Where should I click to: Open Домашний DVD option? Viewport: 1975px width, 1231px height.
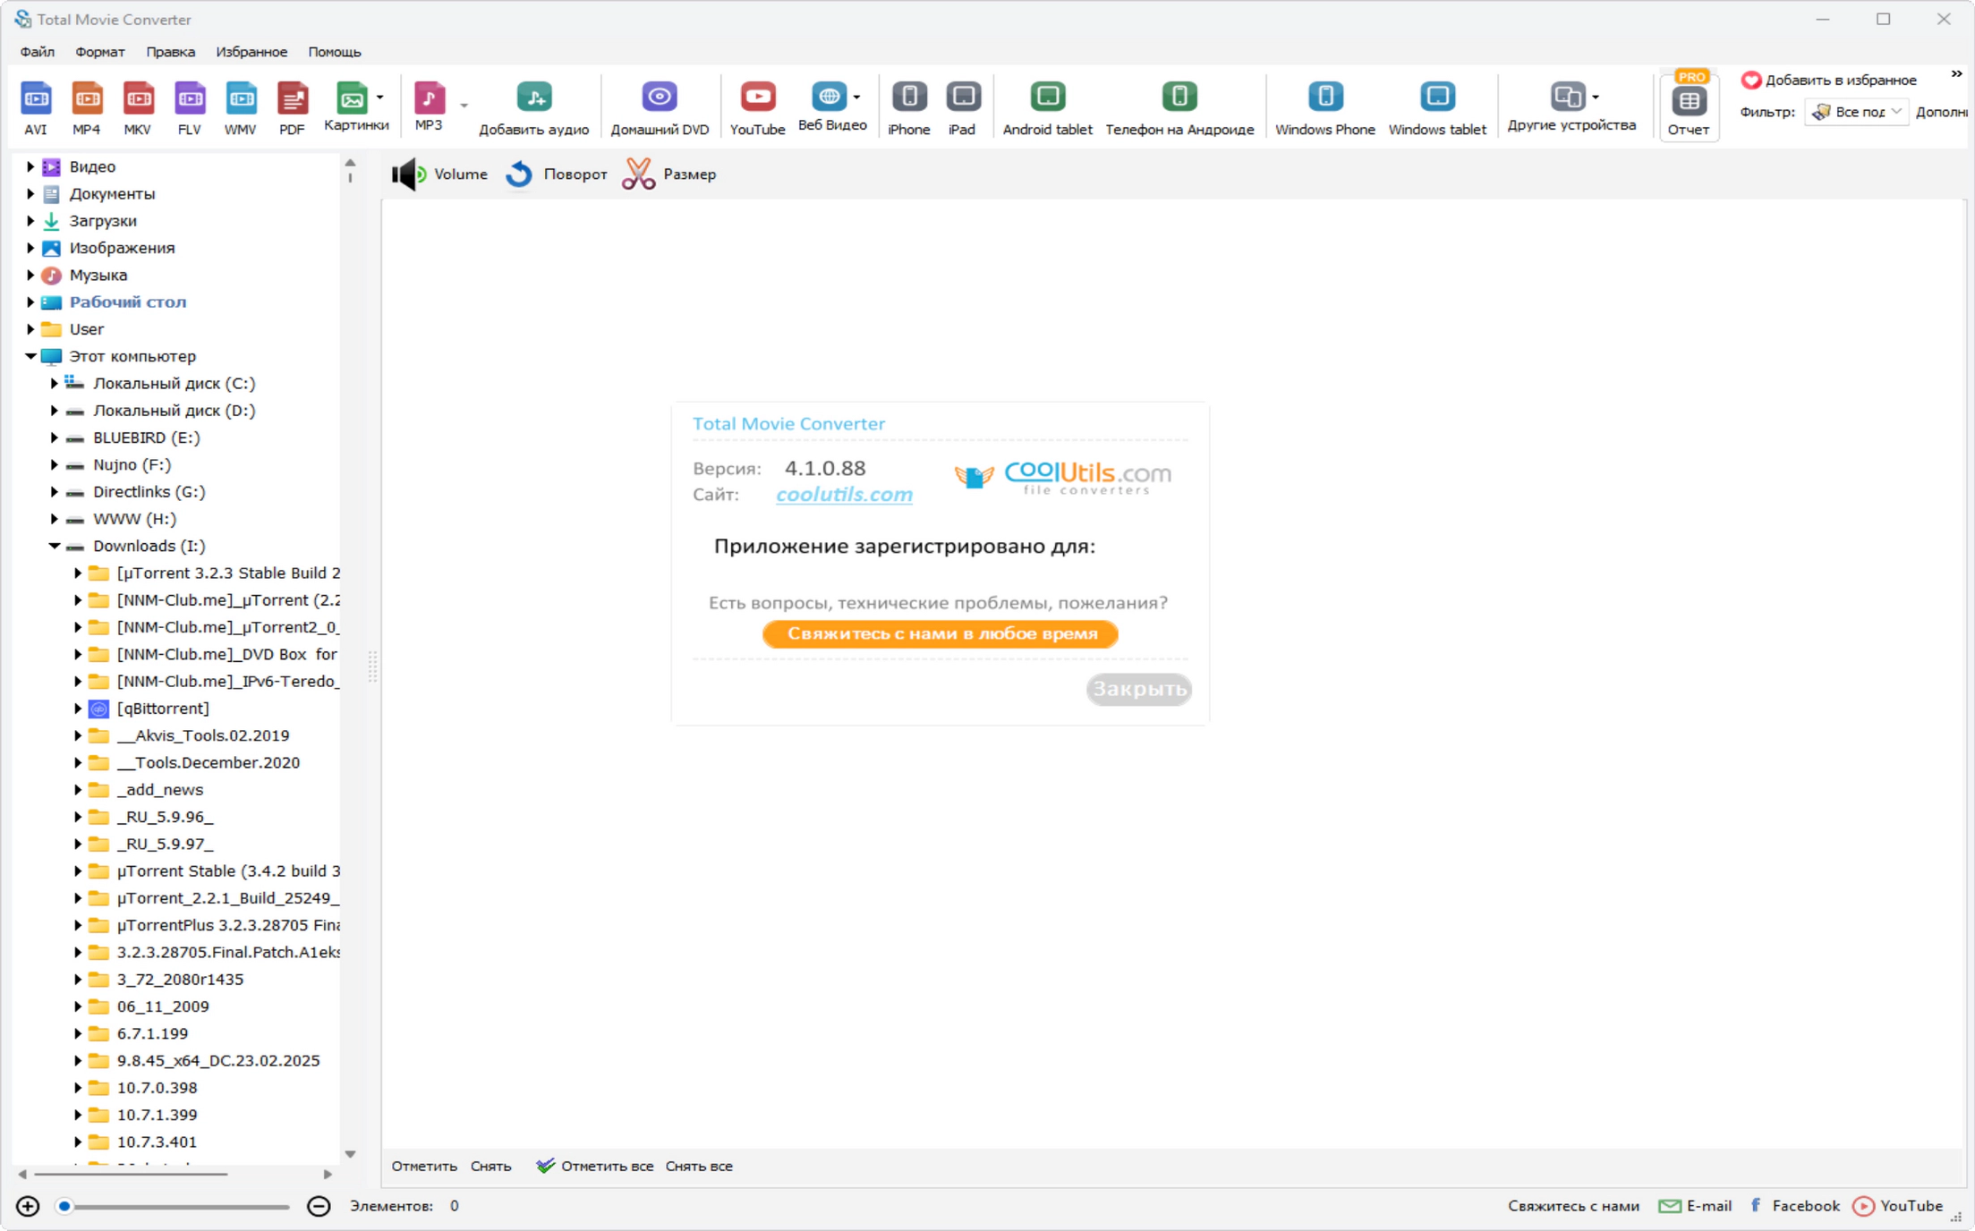point(660,107)
